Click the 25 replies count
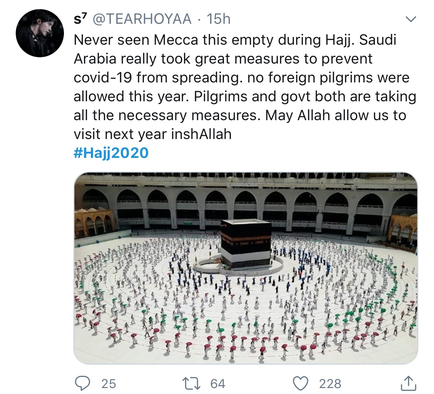This screenshot has width=434, height=394. 109,384
